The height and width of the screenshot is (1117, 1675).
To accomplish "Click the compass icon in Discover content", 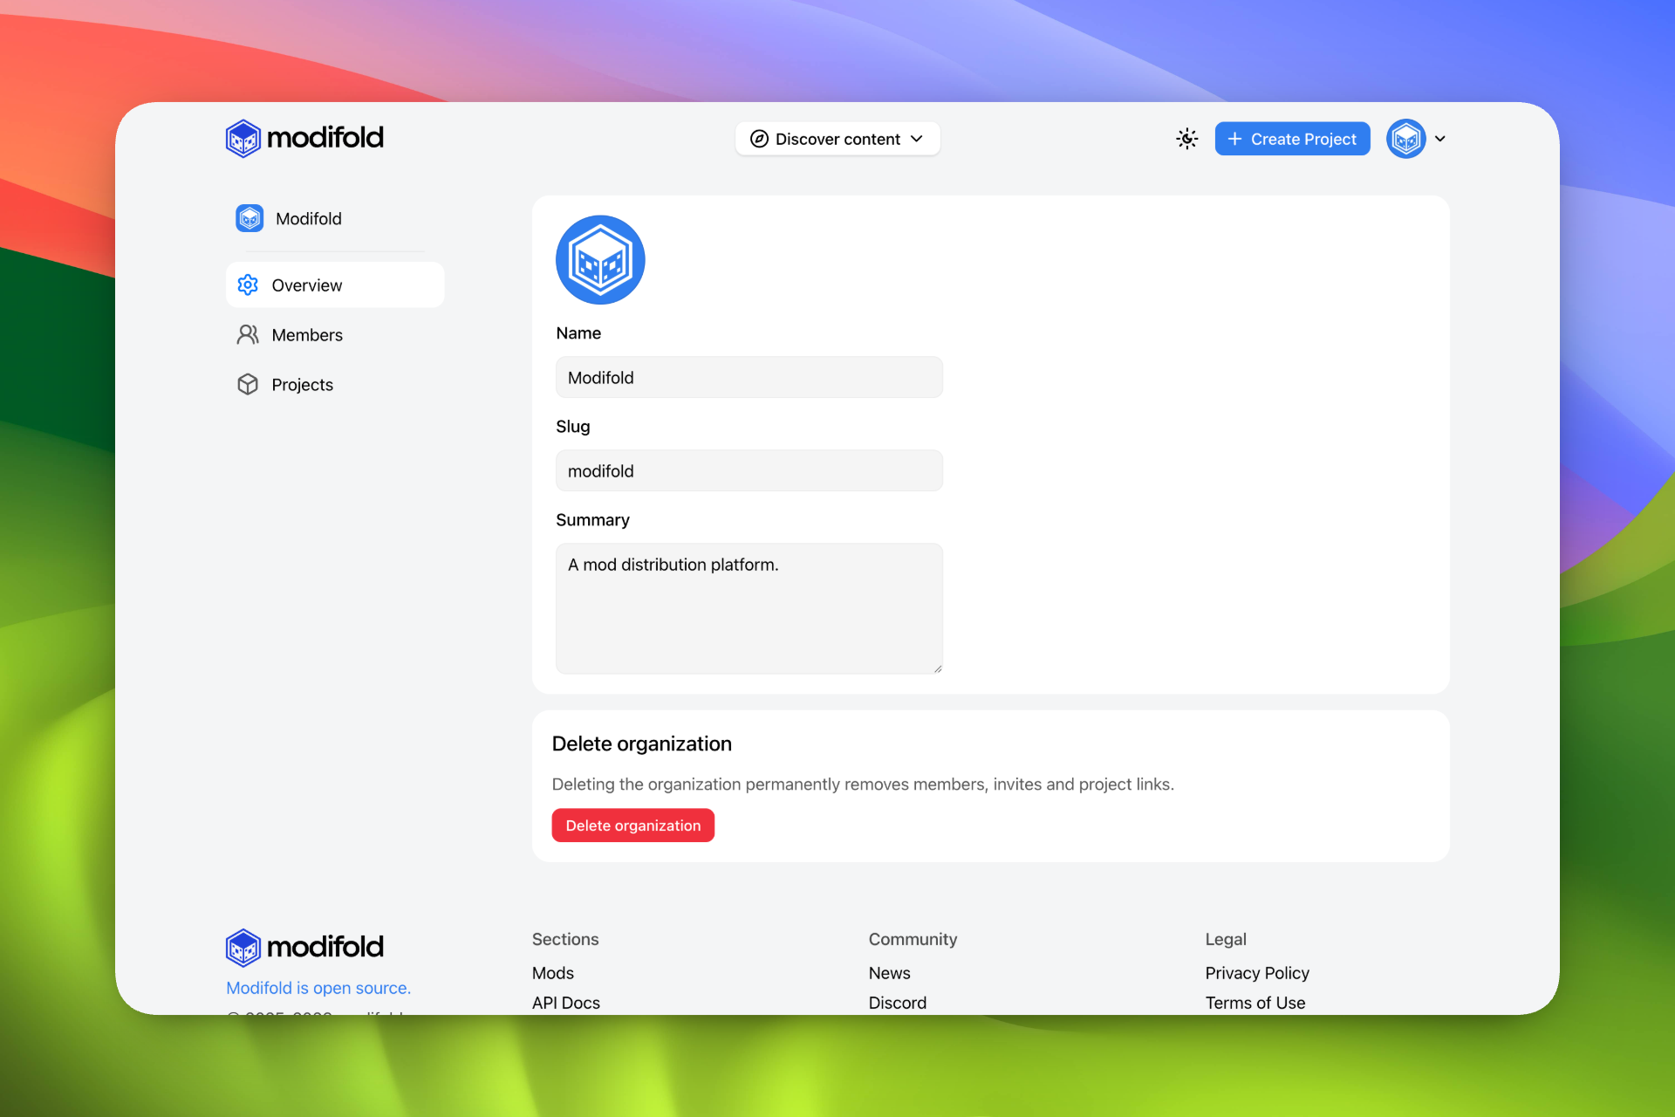I will point(759,139).
